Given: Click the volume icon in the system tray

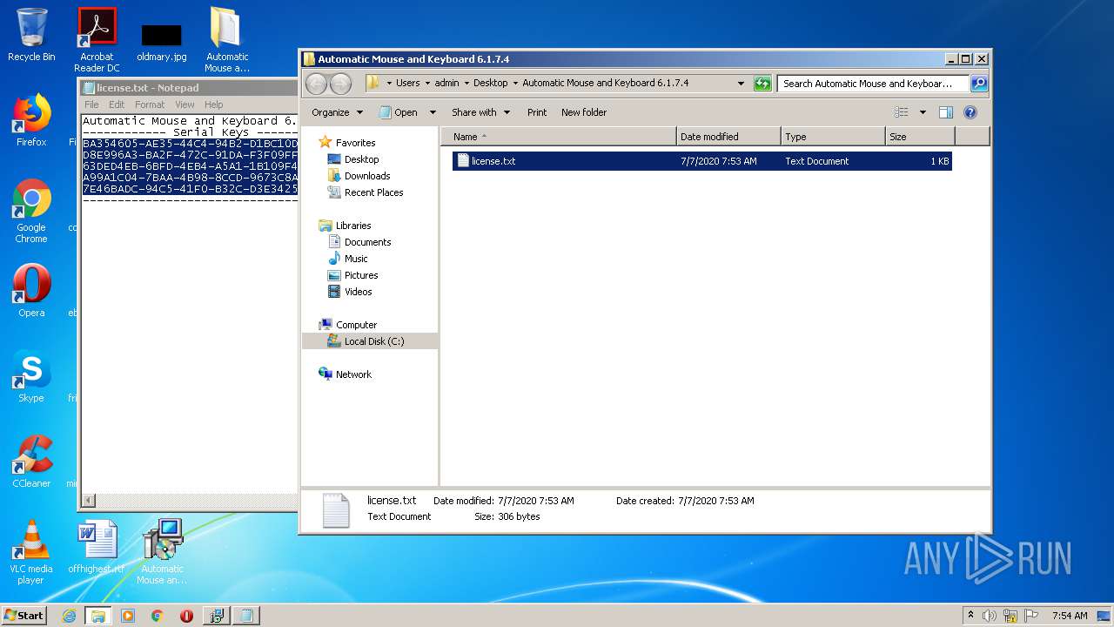Looking at the screenshot, I should [990, 616].
